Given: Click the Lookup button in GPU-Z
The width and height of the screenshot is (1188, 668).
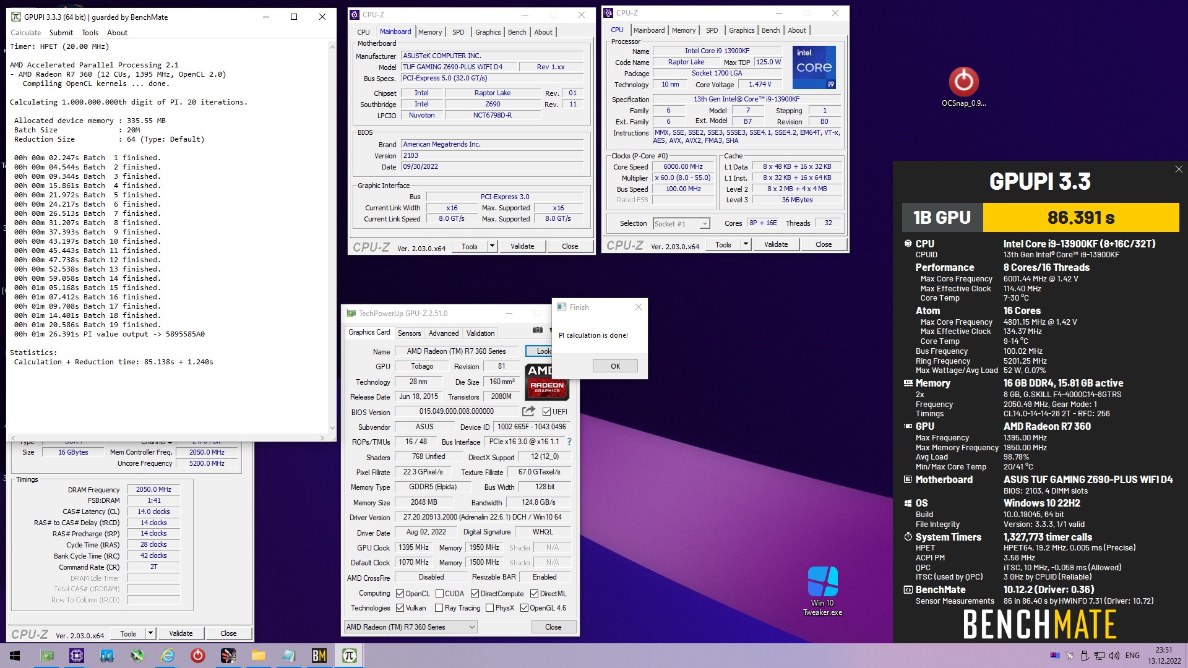Looking at the screenshot, I should (x=540, y=351).
